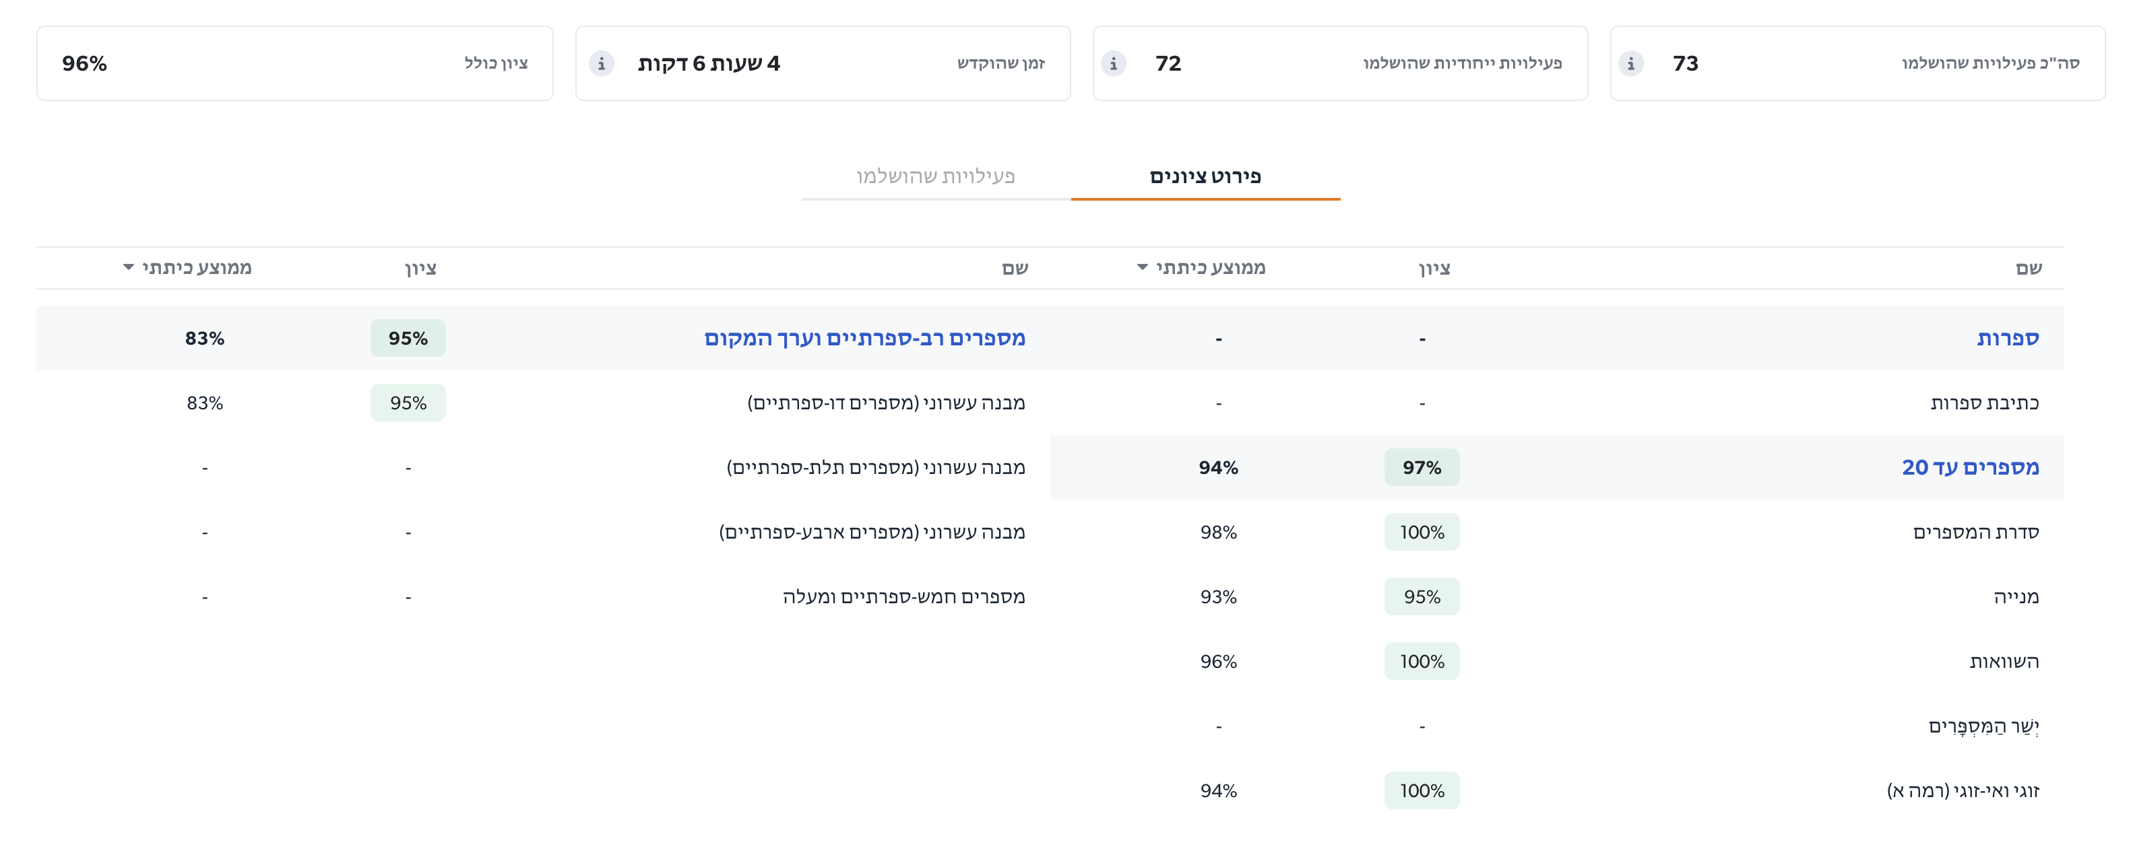Image resolution: width=2133 pixels, height=851 pixels.
Task: Sort right table by ממוצע כיתתי arrow
Action: (x=1142, y=267)
